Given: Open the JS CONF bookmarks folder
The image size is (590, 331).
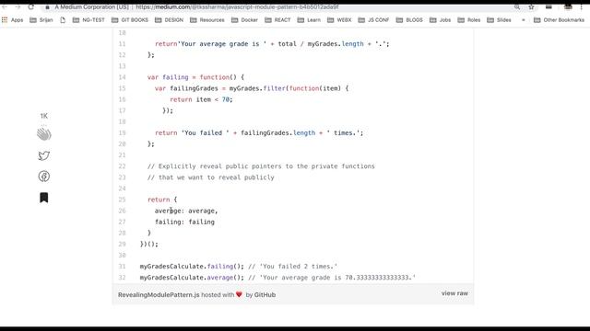Looking at the screenshot, I should 374,20.
